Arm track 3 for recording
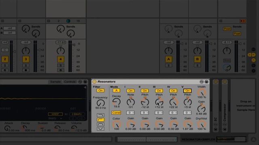 [26, 70]
